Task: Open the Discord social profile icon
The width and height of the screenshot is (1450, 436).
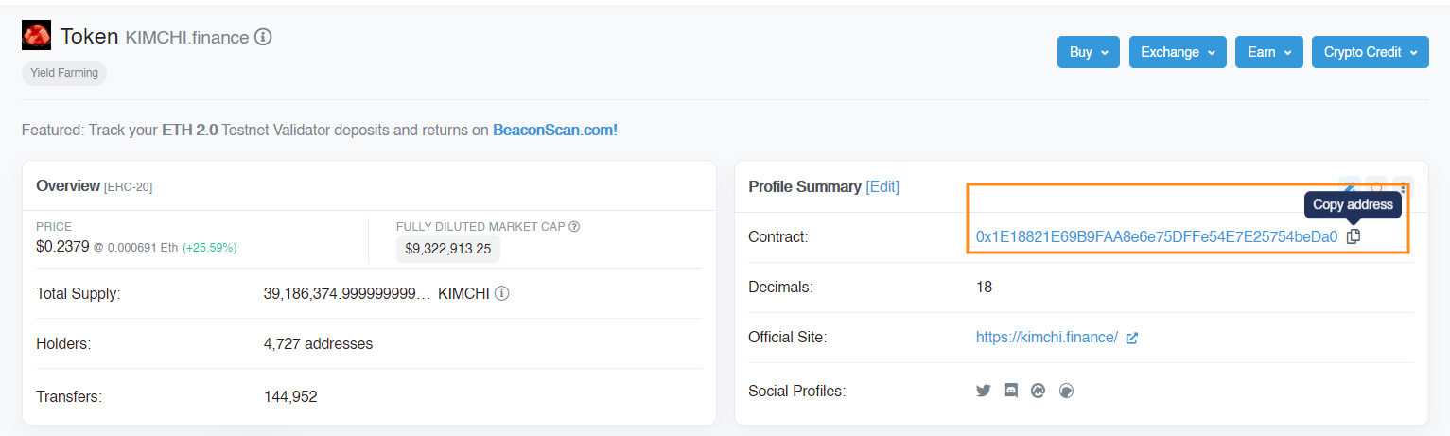Action: [x=1011, y=391]
